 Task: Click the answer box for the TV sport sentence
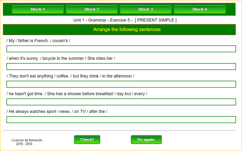[x=121, y=119]
